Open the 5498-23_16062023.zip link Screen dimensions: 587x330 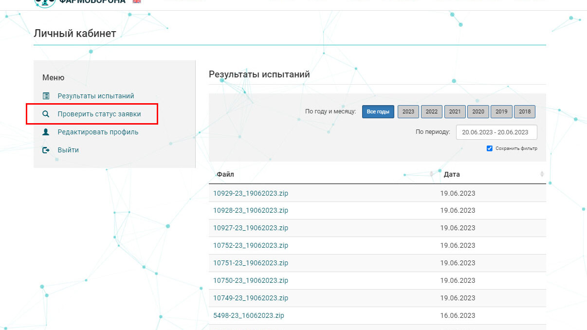pyautogui.click(x=249, y=315)
